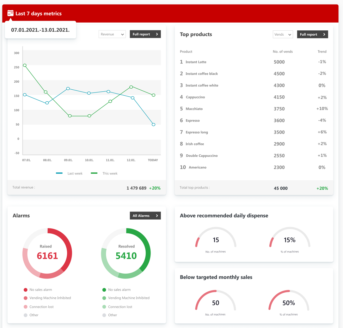Click the red No sales alarm dot under Raised

pos(25,290)
